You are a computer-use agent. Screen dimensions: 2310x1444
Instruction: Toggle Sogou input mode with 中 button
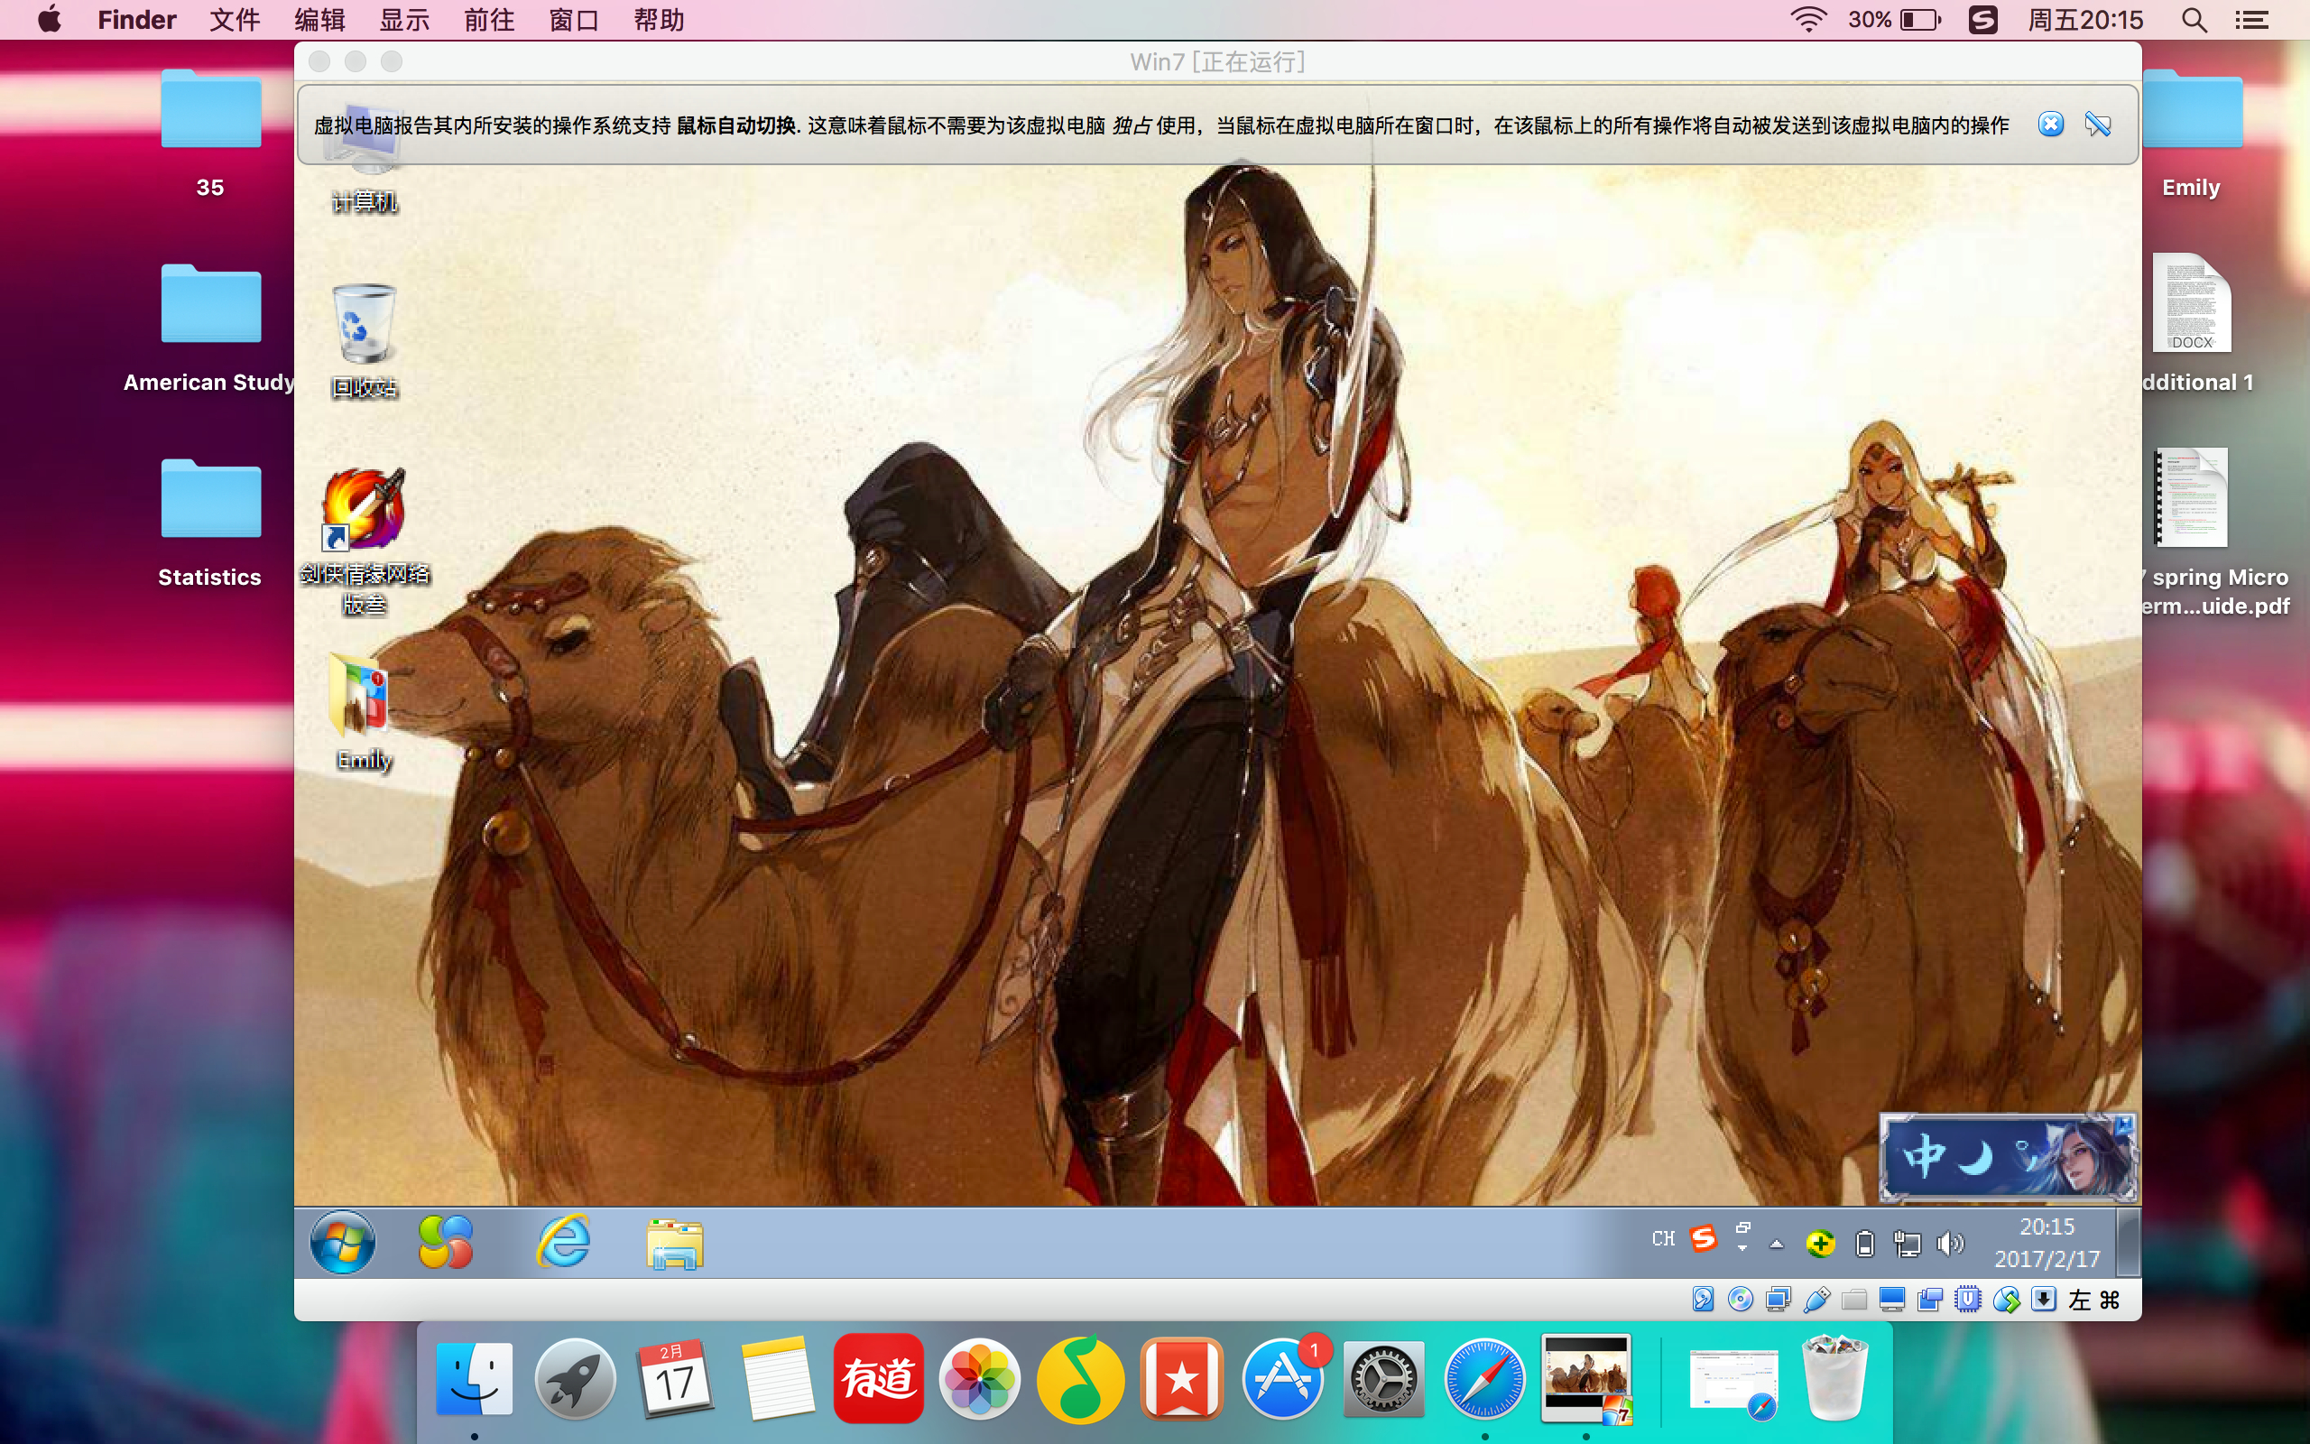(1924, 1156)
